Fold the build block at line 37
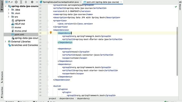The width and height of the screenshot is (182, 102). click(x=47, y=86)
